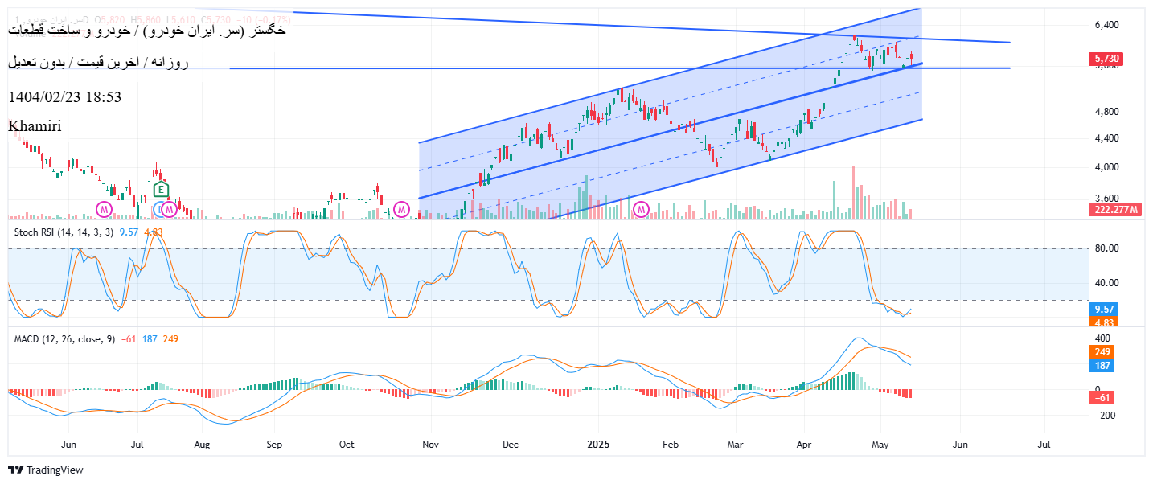Image resolution: width=1153 pixels, height=484 pixels.
Task: Select the pink M marker in late January
Action: (642, 210)
